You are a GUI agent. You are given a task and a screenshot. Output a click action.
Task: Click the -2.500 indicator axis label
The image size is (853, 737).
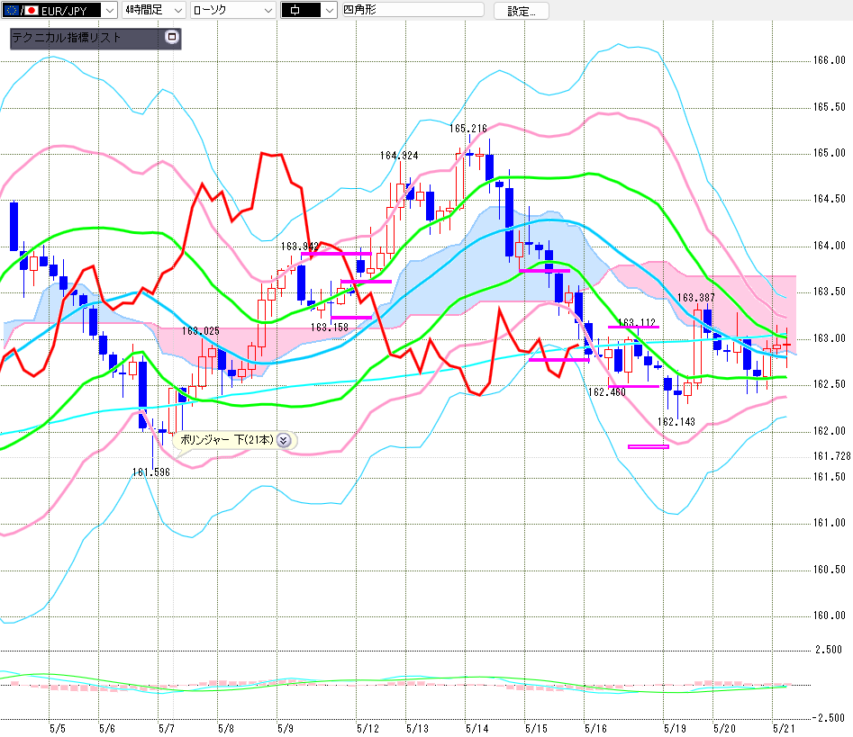click(x=829, y=718)
